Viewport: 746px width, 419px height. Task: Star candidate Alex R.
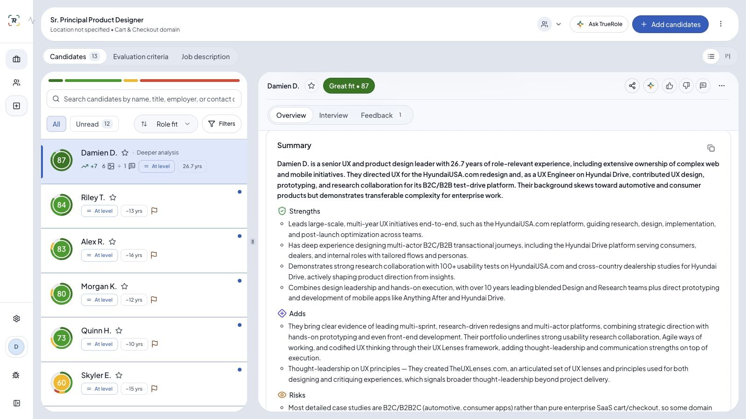point(112,242)
